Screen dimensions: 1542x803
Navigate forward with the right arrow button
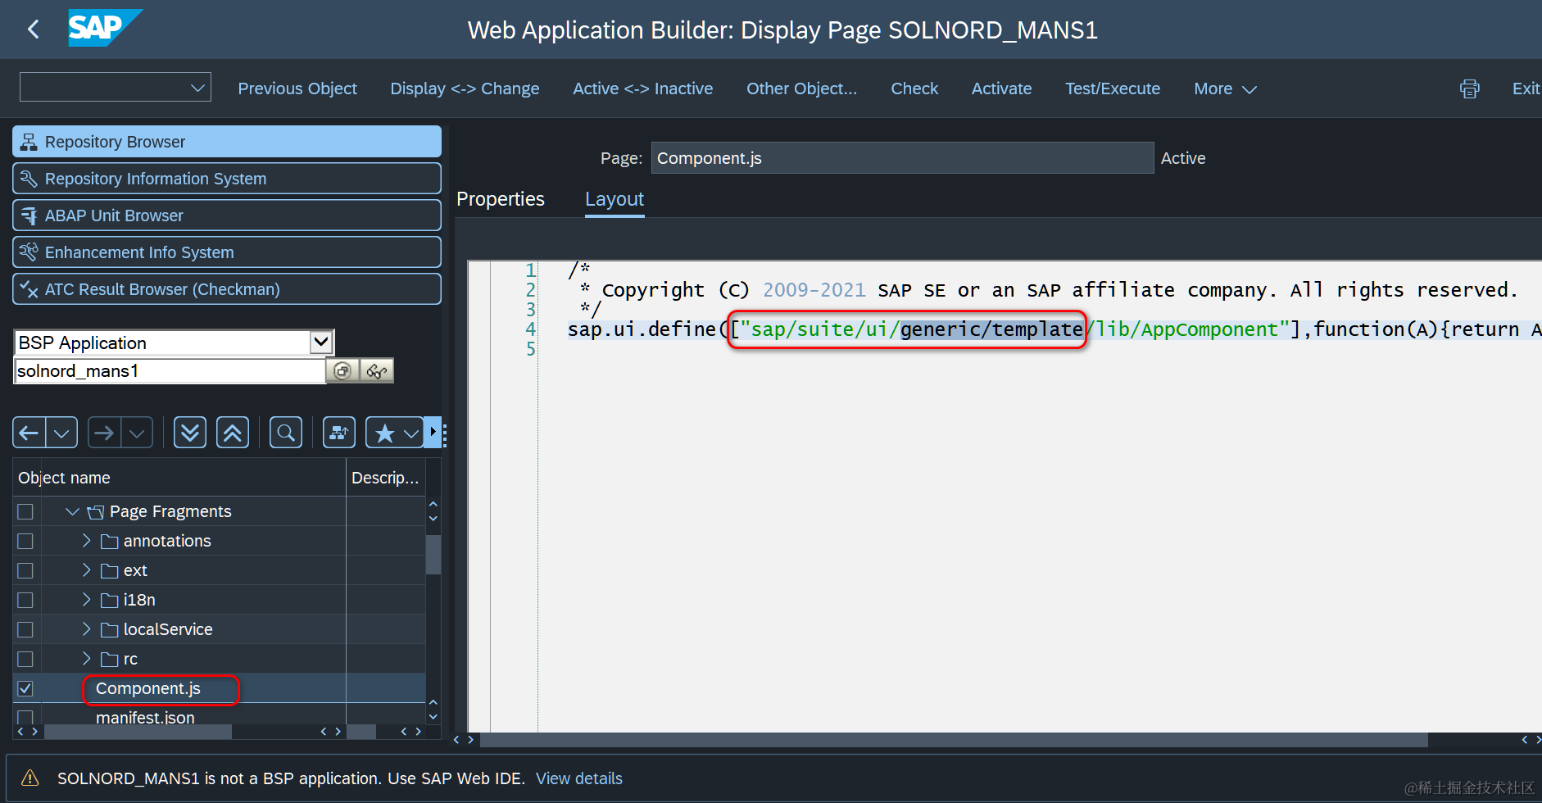[x=104, y=433]
